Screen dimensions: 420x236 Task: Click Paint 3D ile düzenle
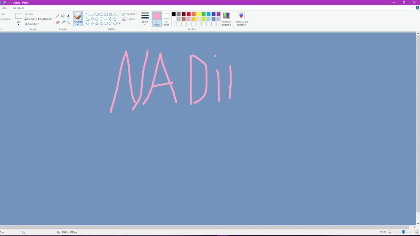241,19
